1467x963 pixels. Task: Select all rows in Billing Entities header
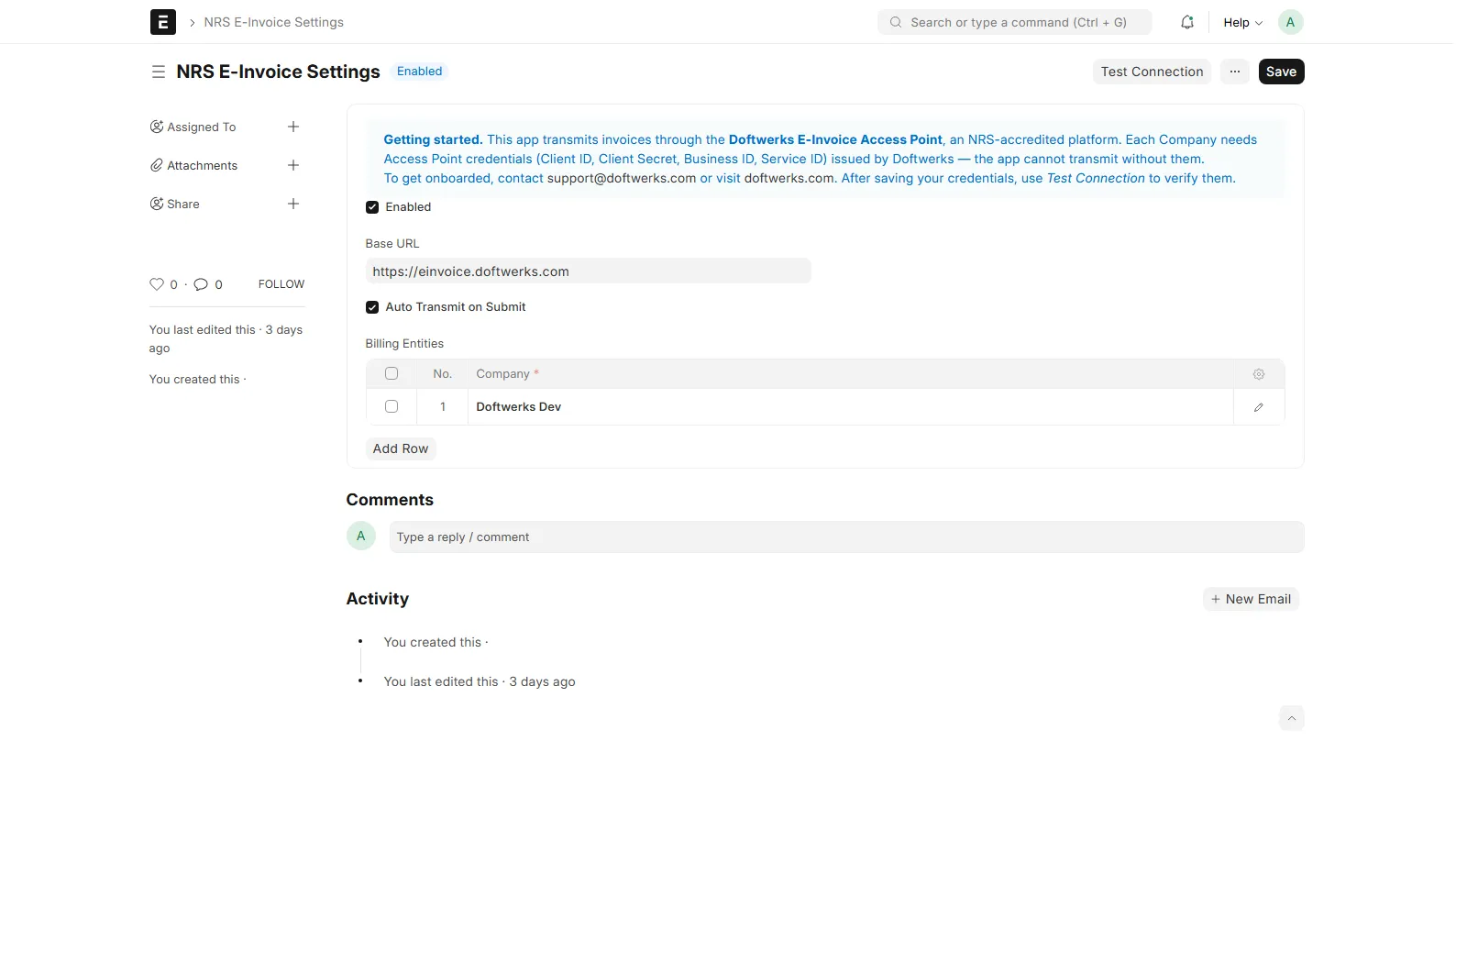392,373
